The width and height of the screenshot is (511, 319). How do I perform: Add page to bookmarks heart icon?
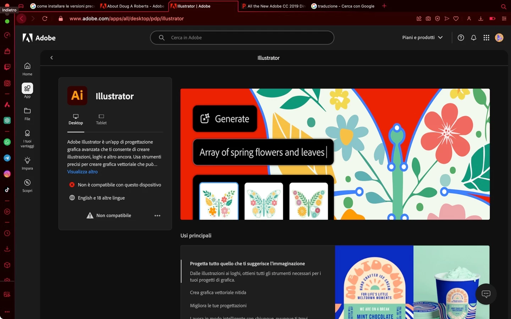point(456,18)
